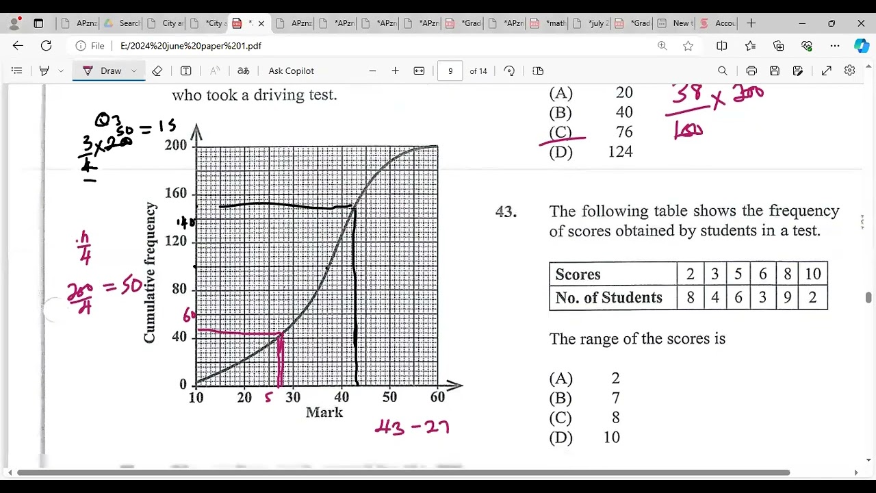Zoom in the PDF with plus

click(x=395, y=71)
